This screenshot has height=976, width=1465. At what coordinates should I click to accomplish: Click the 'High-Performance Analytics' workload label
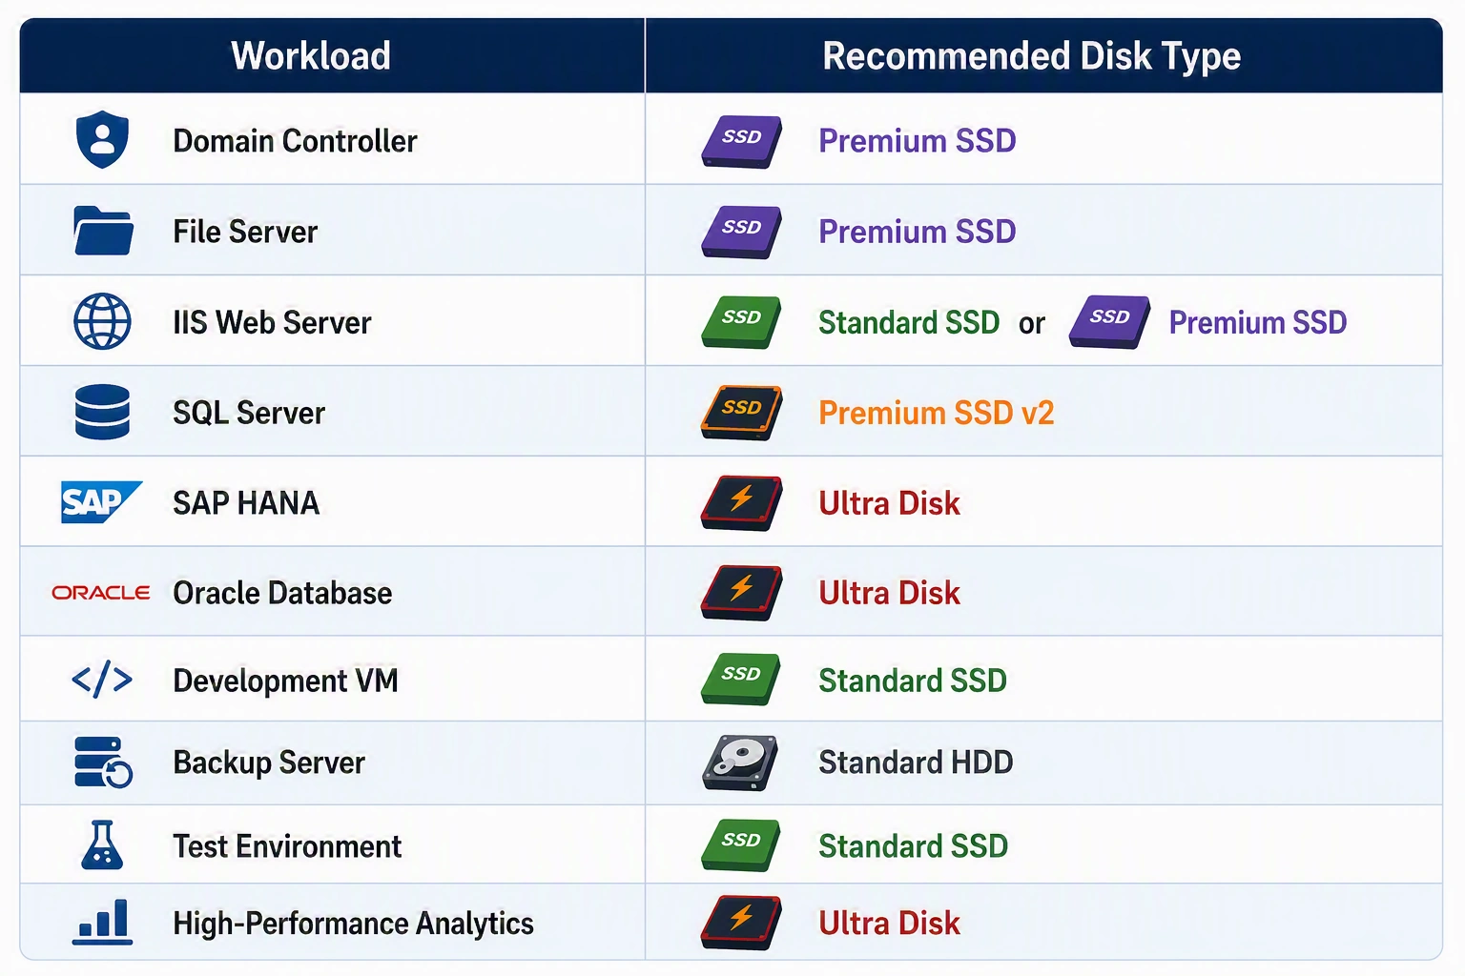click(x=353, y=924)
